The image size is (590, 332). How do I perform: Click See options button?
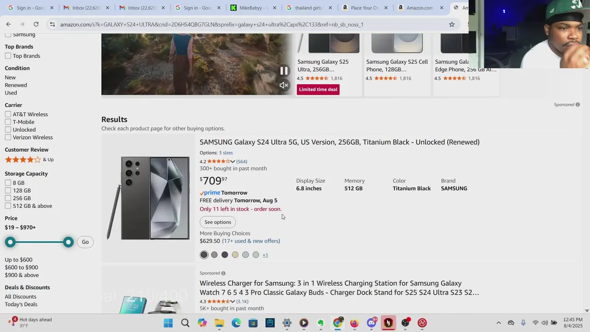[x=218, y=222]
